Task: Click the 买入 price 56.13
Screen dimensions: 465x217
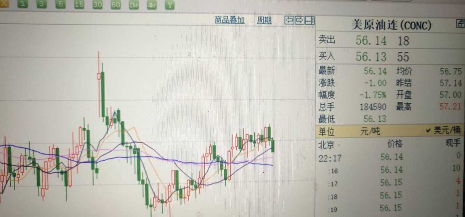Action: coord(371,57)
